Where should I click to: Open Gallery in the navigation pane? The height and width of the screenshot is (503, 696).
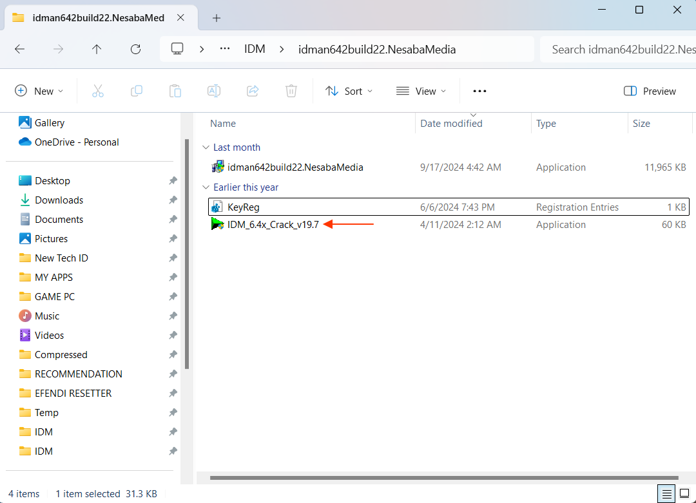coord(49,123)
